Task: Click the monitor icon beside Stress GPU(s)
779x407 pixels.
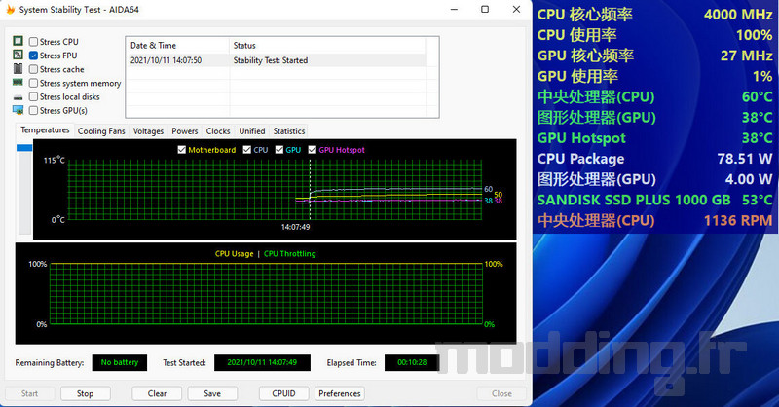Action: click(x=18, y=110)
